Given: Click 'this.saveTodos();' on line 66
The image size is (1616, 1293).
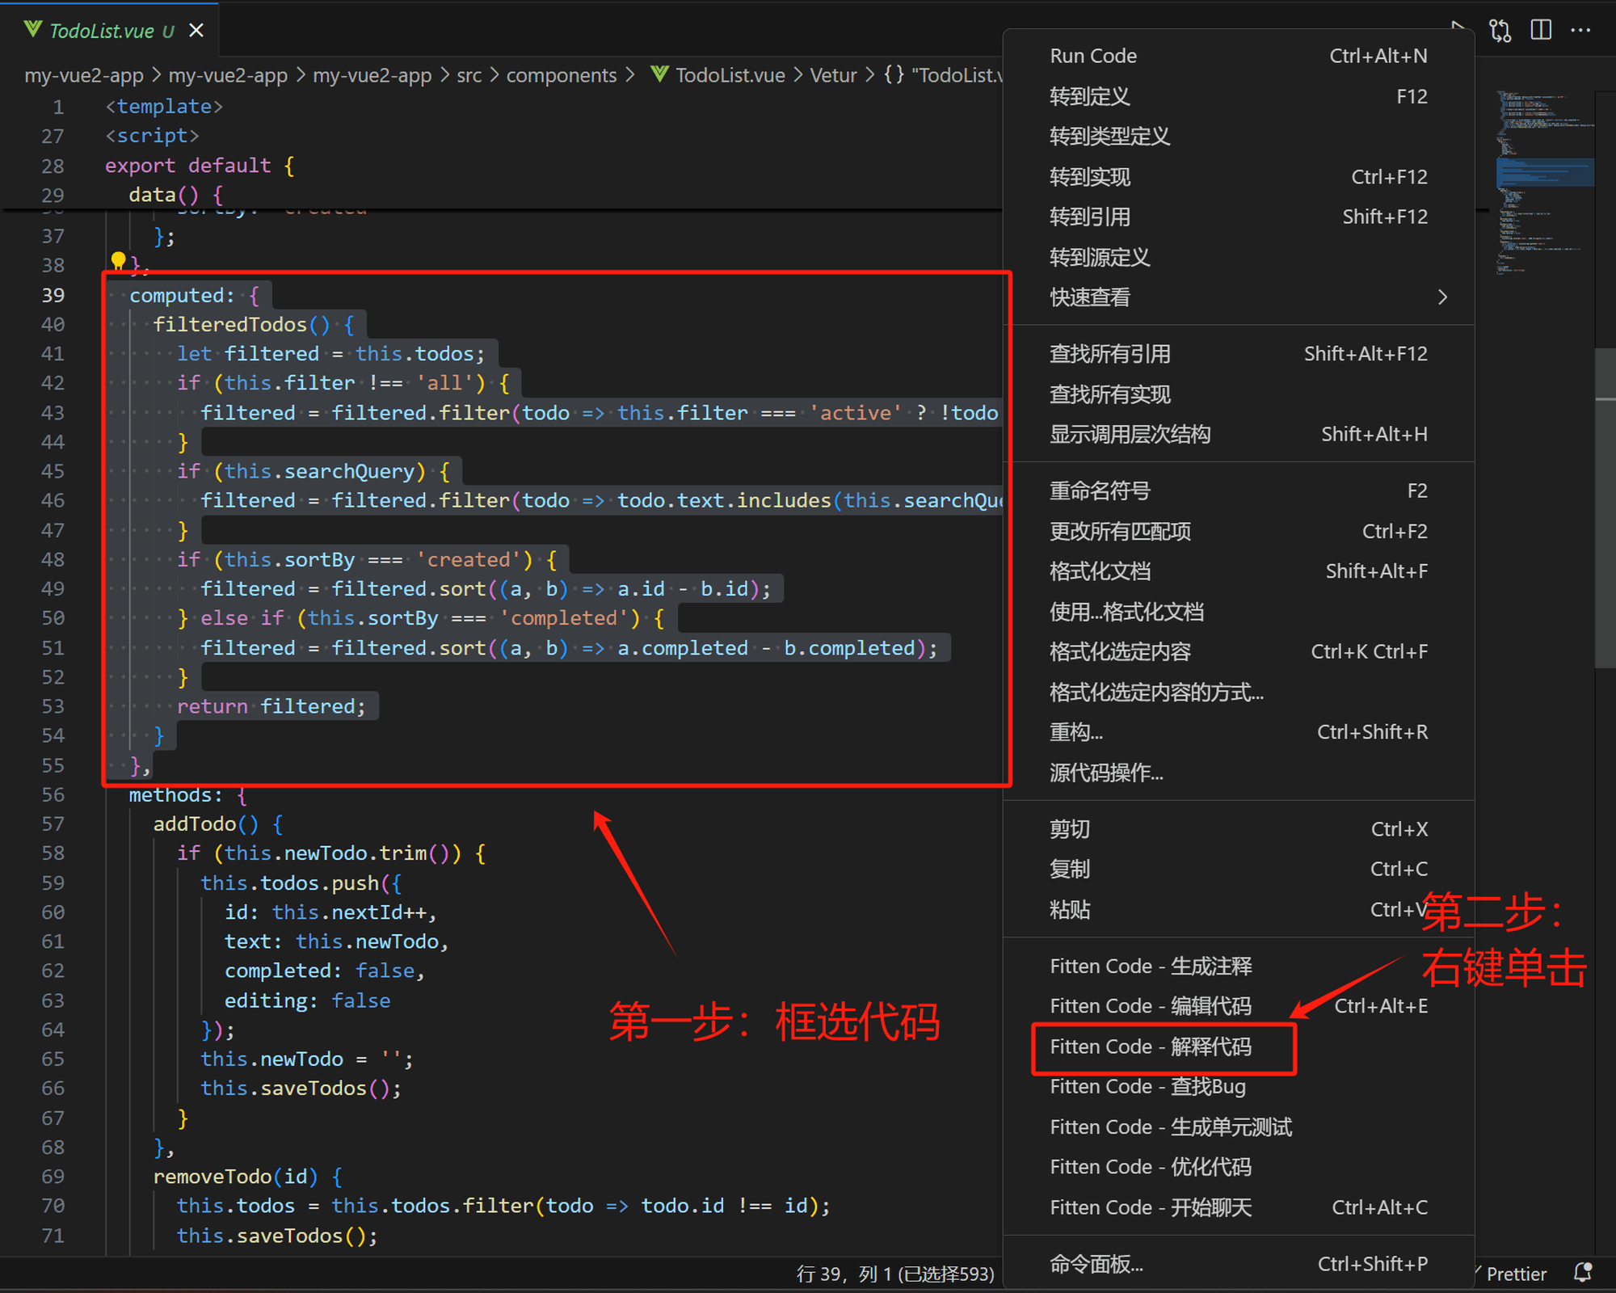Looking at the screenshot, I should (301, 1089).
